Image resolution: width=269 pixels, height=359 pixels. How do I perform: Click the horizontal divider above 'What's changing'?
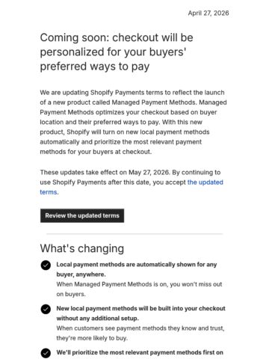coord(134,234)
